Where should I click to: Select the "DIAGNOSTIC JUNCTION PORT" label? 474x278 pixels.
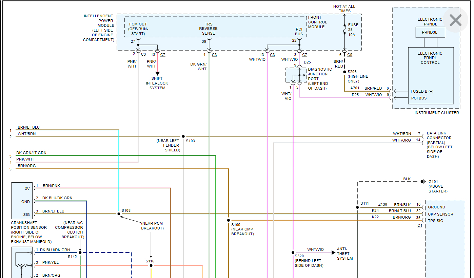click(320, 74)
